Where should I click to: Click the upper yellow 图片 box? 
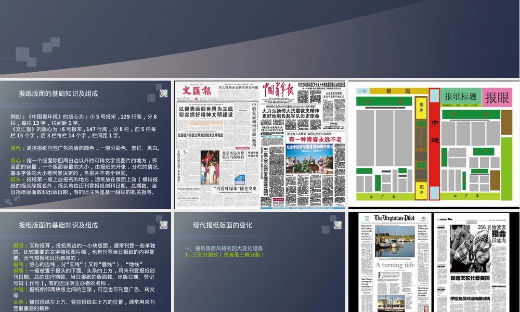pos(421,108)
